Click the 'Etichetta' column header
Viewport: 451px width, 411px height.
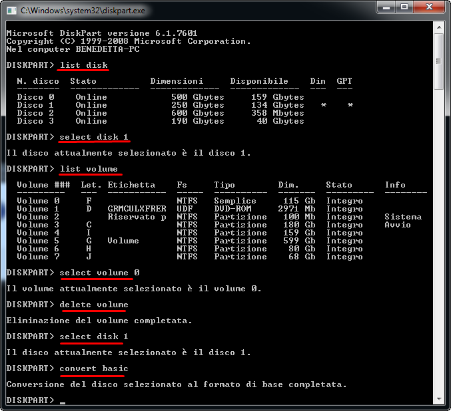point(131,185)
